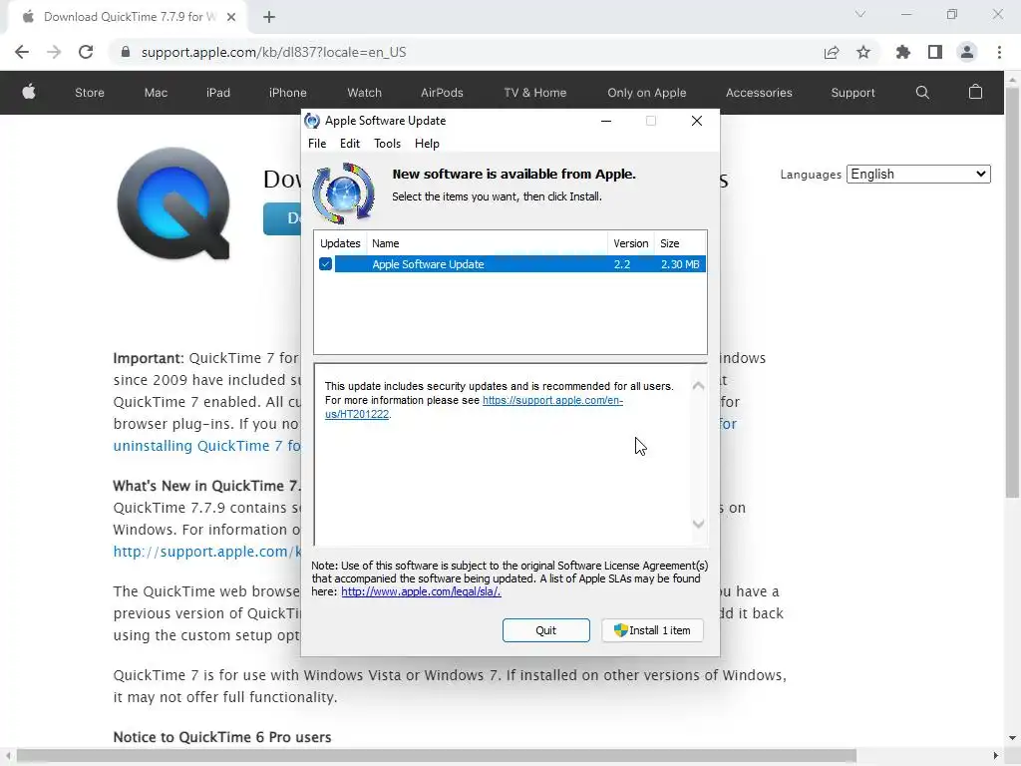Click the size value 2.30 MB
The image size is (1021, 766).
tap(680, 263)
